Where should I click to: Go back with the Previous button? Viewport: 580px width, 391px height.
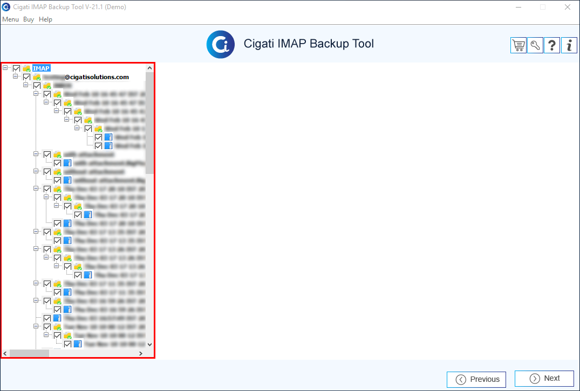click(476, 380)
